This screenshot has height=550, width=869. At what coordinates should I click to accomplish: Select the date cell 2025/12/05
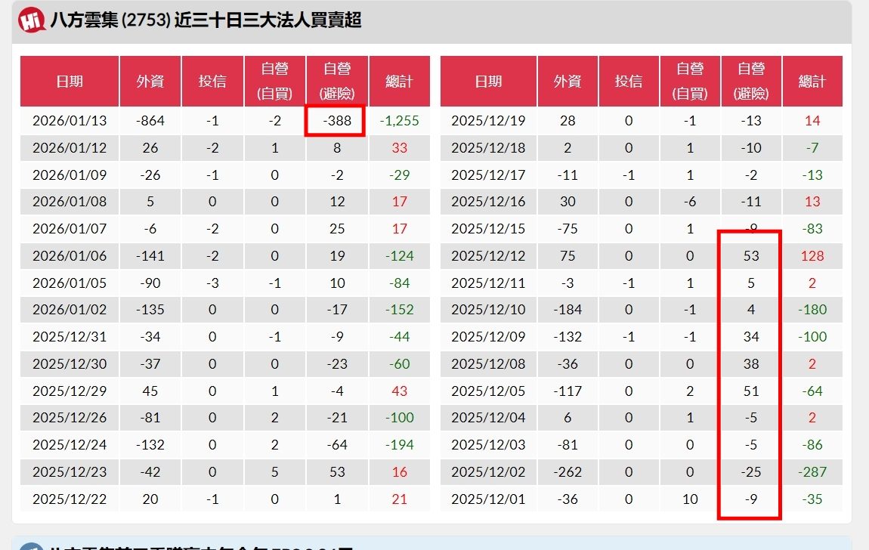click(x=488, y=391)
